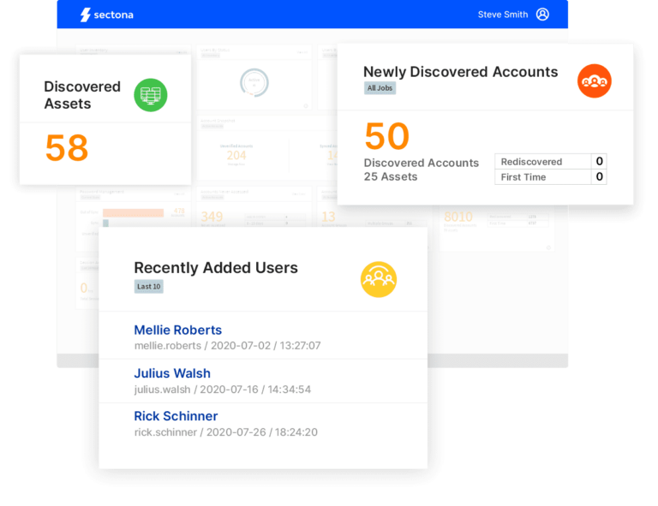Click the yellow Recently Added Users icon
Screen dimensions: 658x506
[379, 280]
